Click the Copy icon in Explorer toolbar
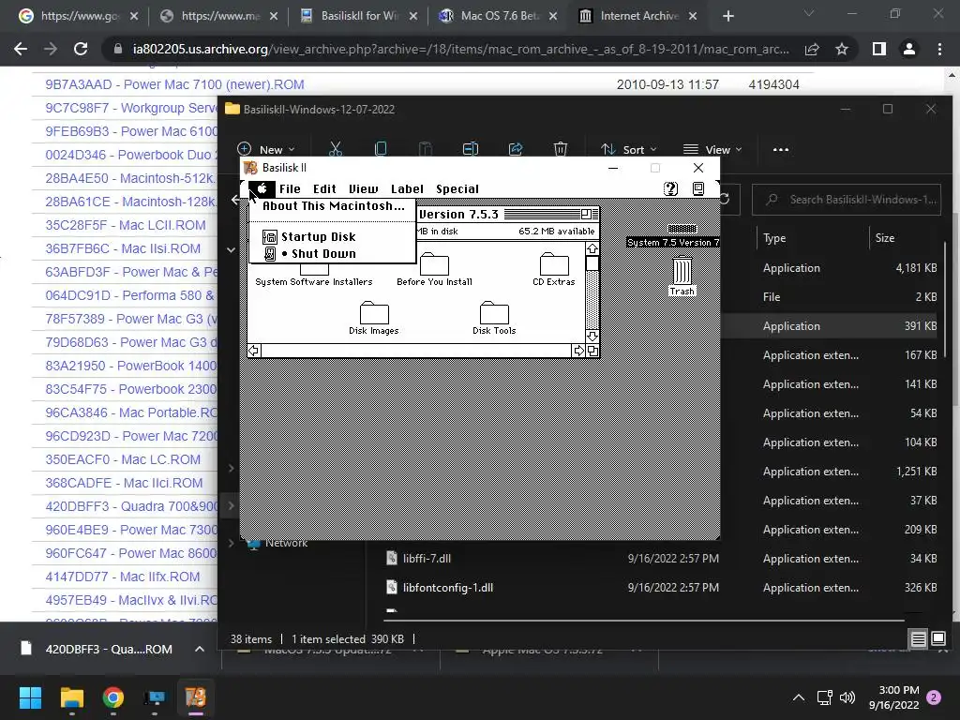The height and width of the screenshot is (720, 960). pos(381,149)
